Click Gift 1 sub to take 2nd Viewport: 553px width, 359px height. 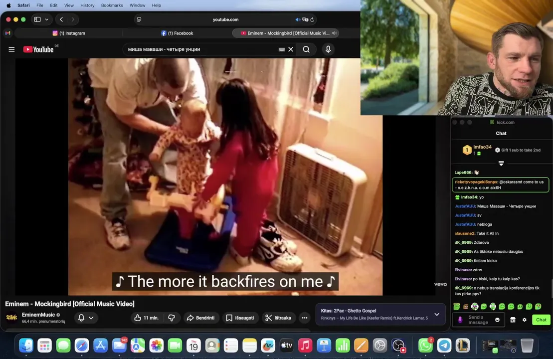(x=518, y=150)
